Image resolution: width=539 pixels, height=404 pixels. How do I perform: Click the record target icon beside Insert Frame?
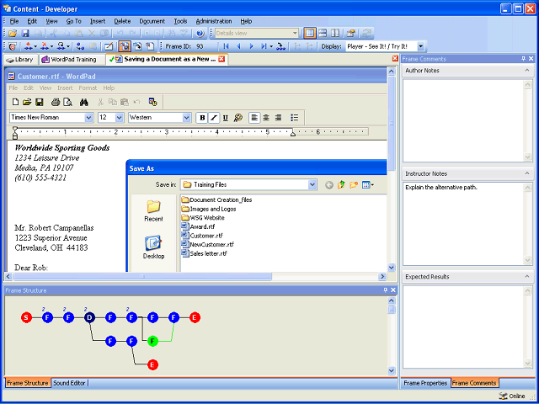tap(12, 46)
